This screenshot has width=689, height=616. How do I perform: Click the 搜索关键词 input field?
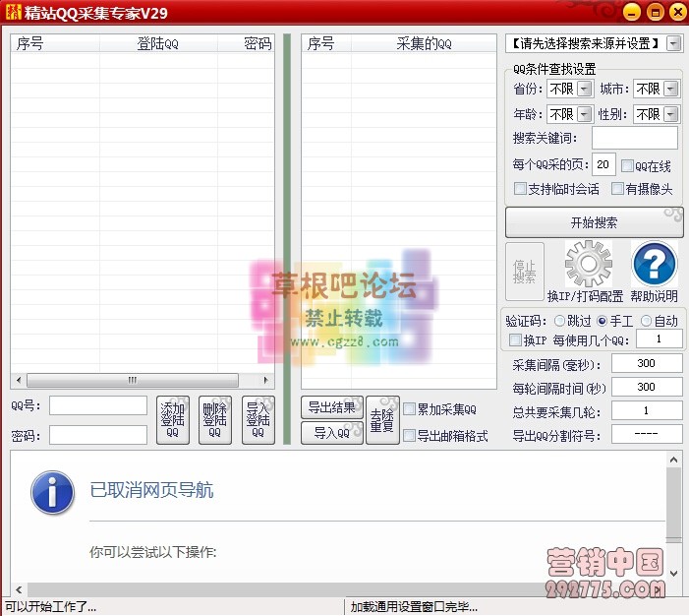635,138
